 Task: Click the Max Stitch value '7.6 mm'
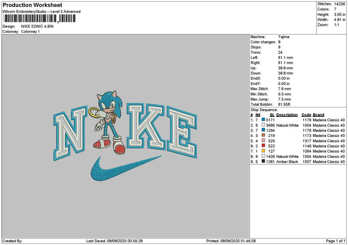pyautogui.click(x=284, y=89)
